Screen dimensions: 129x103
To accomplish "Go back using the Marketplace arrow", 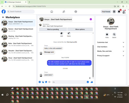I will pos(3,17).
